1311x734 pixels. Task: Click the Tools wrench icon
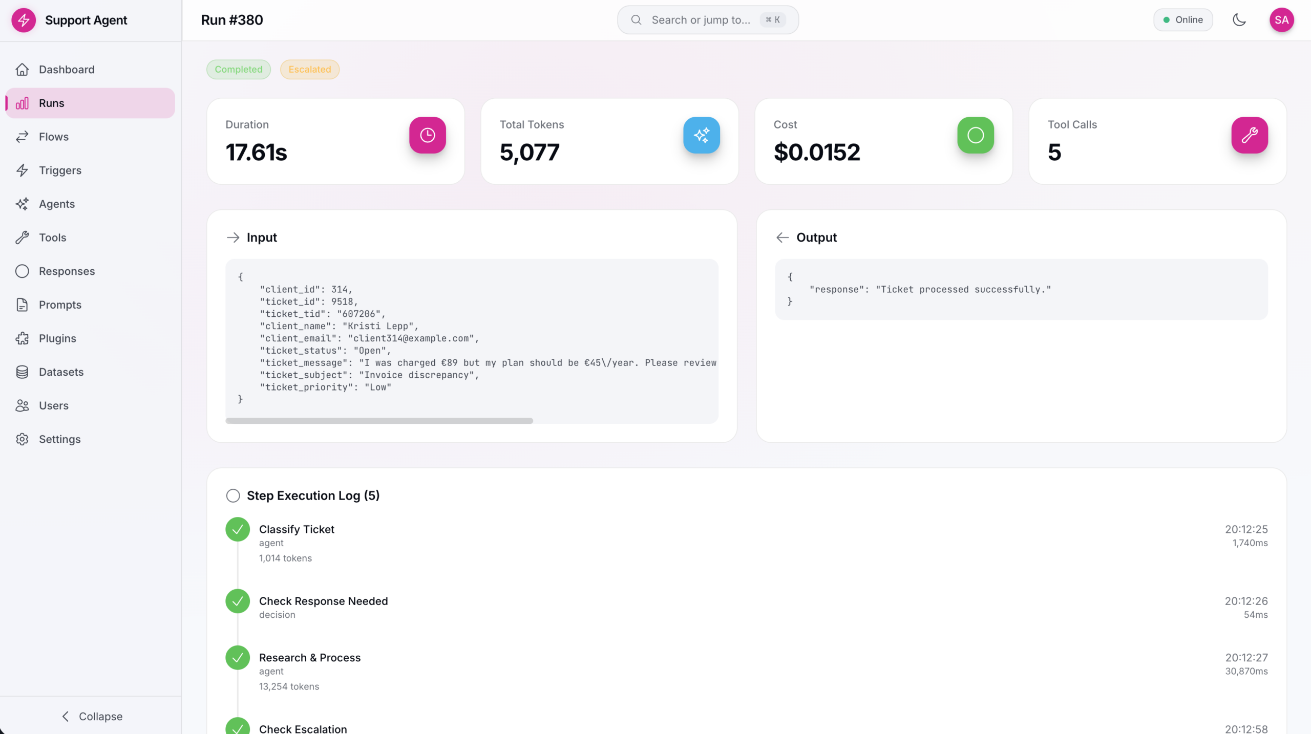(x=22, y=238)
